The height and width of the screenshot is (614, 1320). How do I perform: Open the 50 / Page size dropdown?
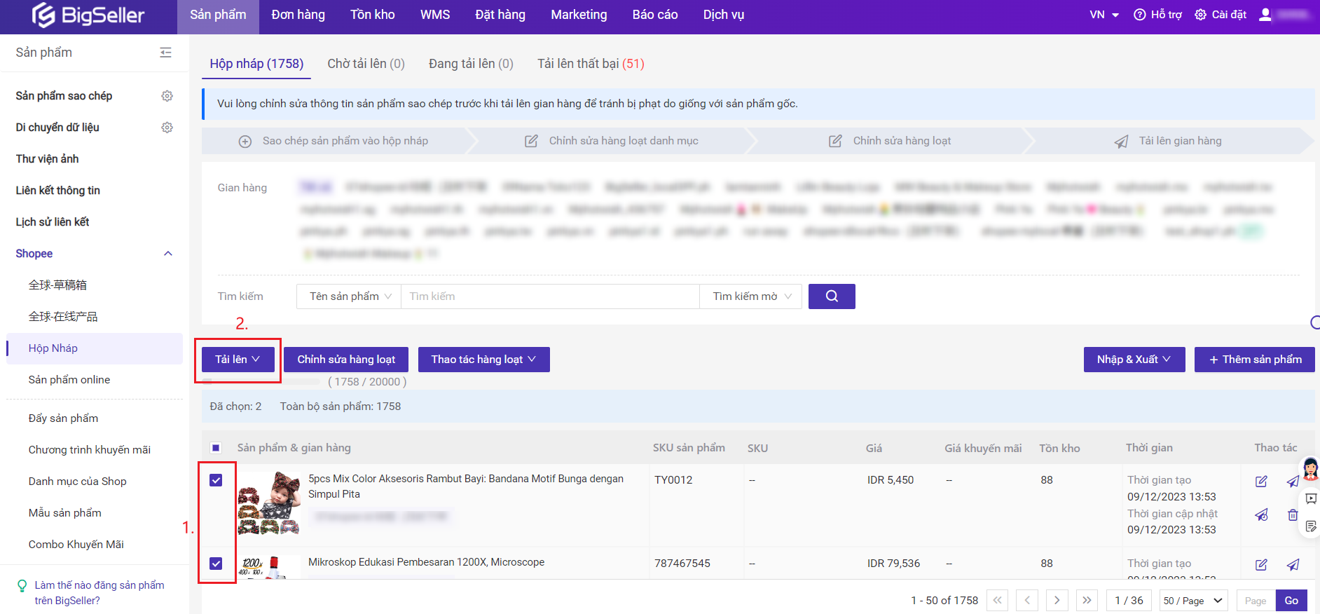1192,601
